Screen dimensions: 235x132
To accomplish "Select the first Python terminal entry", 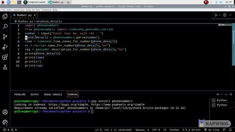I will tap(222, 100).
